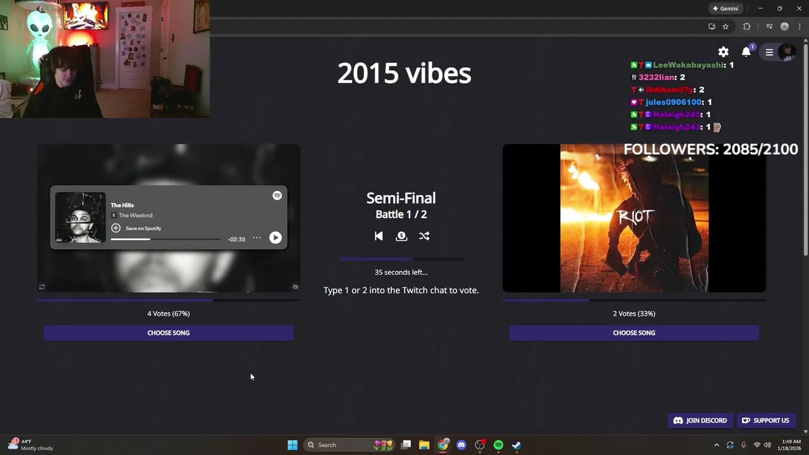Open the user profile avatar on the page
Image resolution: width=809 pixels, height=455 pixels.
coord(787,52)
